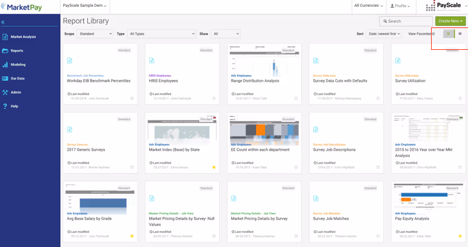Click the PayScale logo

443,6
